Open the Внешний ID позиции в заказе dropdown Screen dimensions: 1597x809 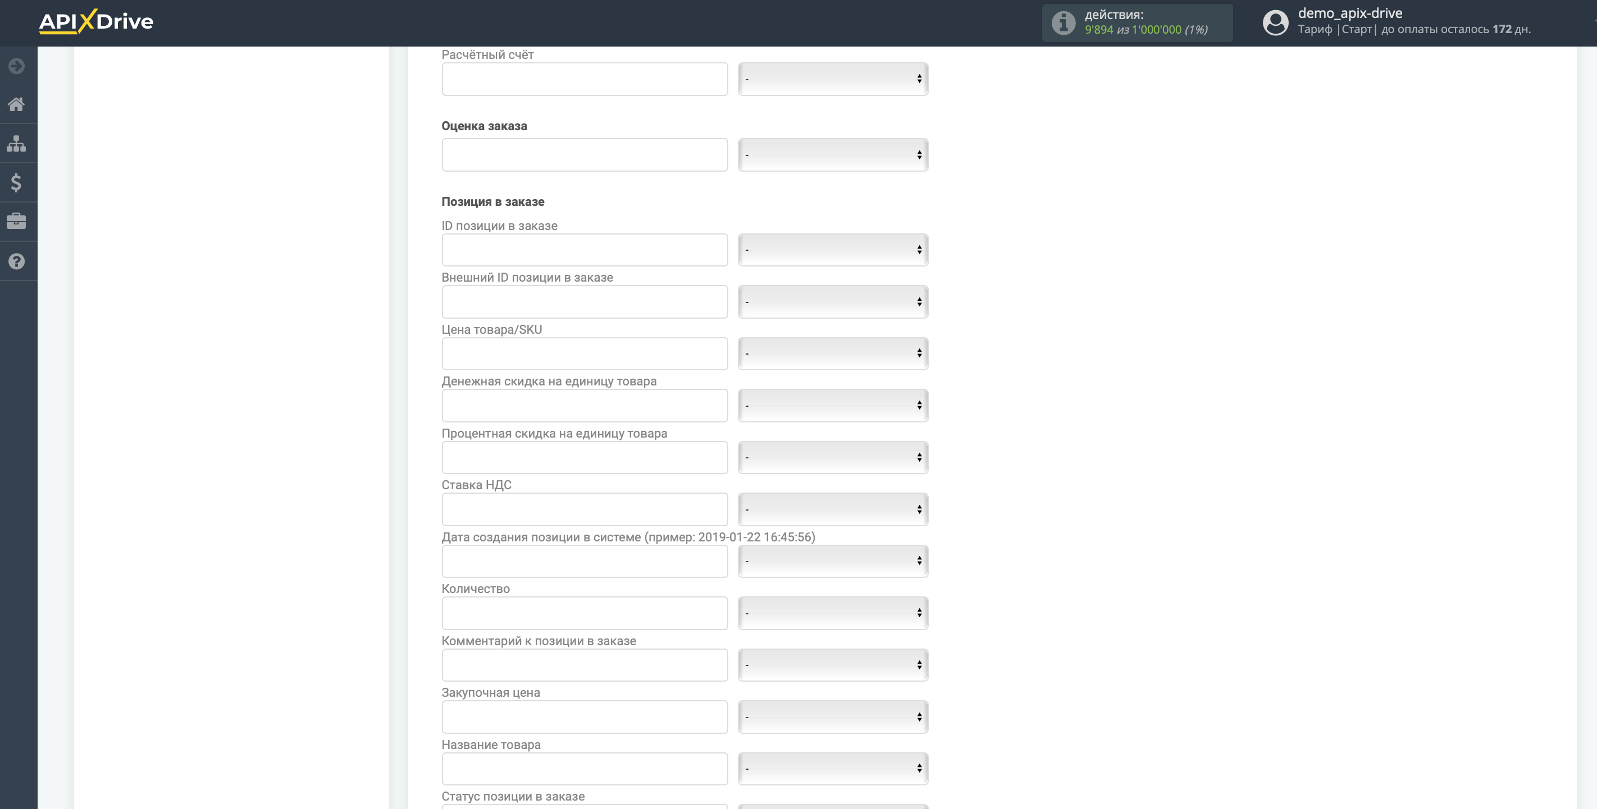[833, 302]
